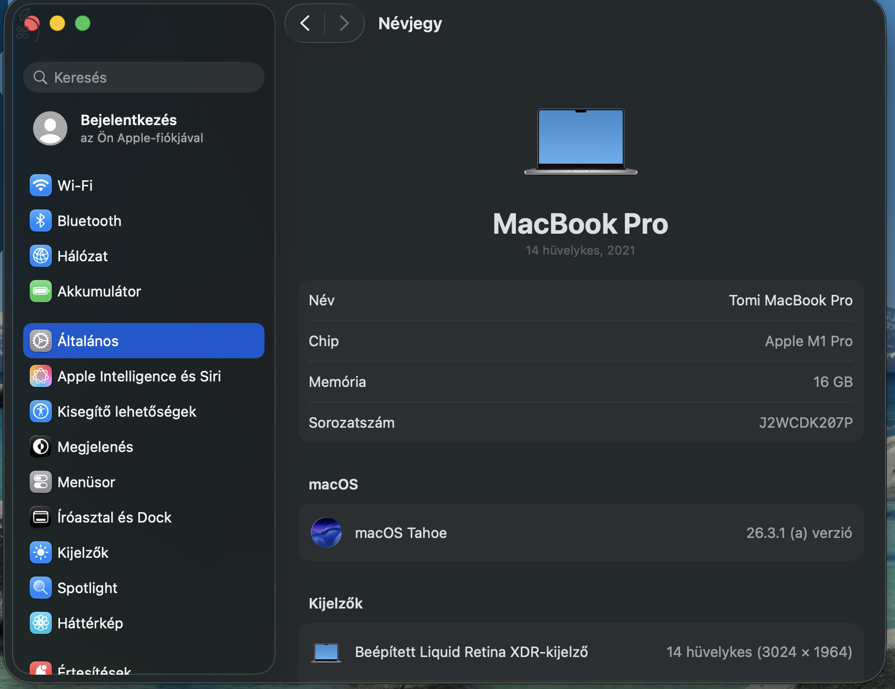Open Spotlight settings via magnifier icon
Image resolution: width=895 pixels, height=689 pixels.
pyautogui.click(x=40, y=588)
